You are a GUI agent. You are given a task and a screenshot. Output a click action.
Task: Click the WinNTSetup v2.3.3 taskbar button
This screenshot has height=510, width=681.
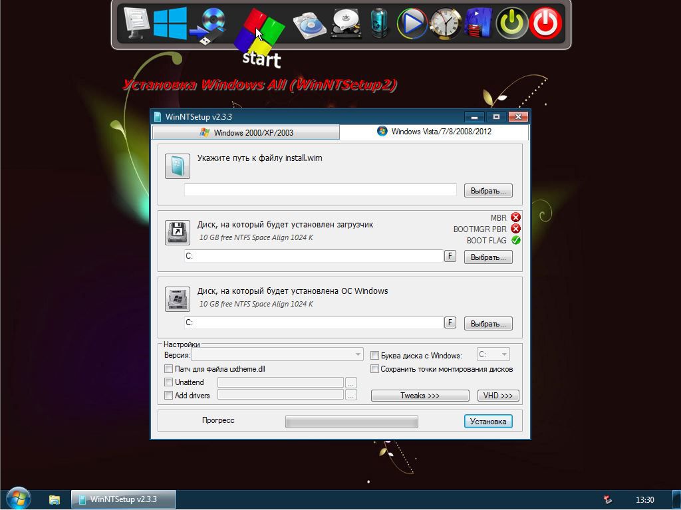[x=124, y=499]
